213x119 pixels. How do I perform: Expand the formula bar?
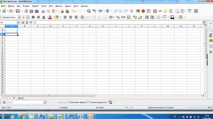pos(204,22)
